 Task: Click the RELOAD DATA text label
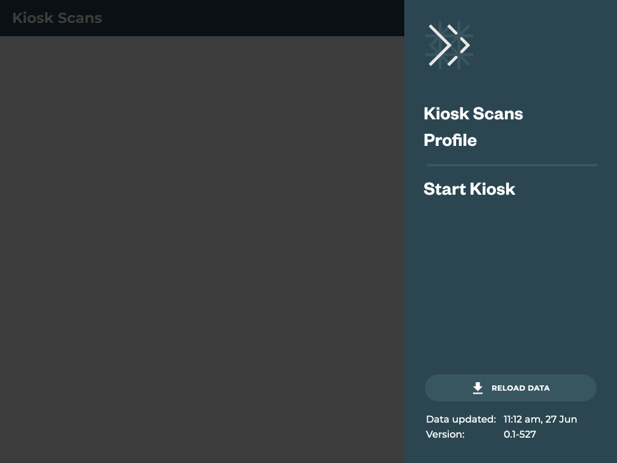pyautogui.click(x=520, y=388)
